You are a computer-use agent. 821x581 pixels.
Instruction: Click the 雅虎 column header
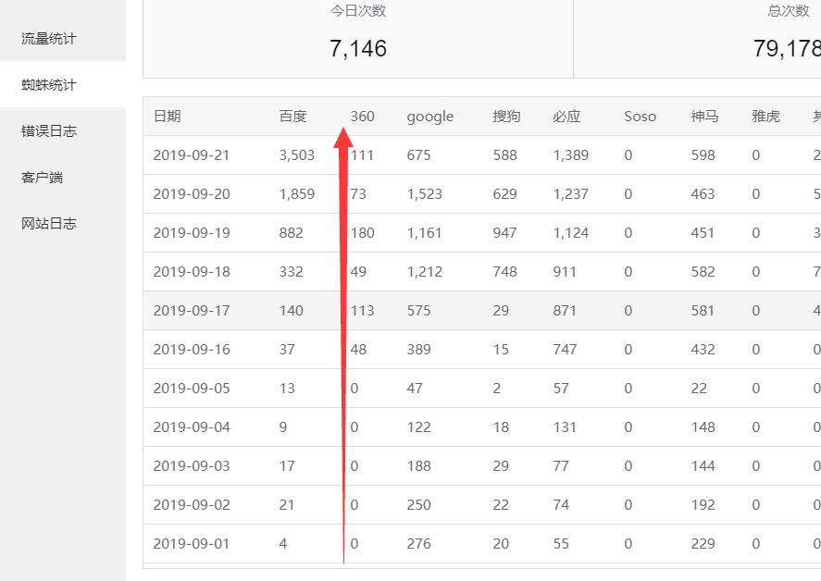765,117
